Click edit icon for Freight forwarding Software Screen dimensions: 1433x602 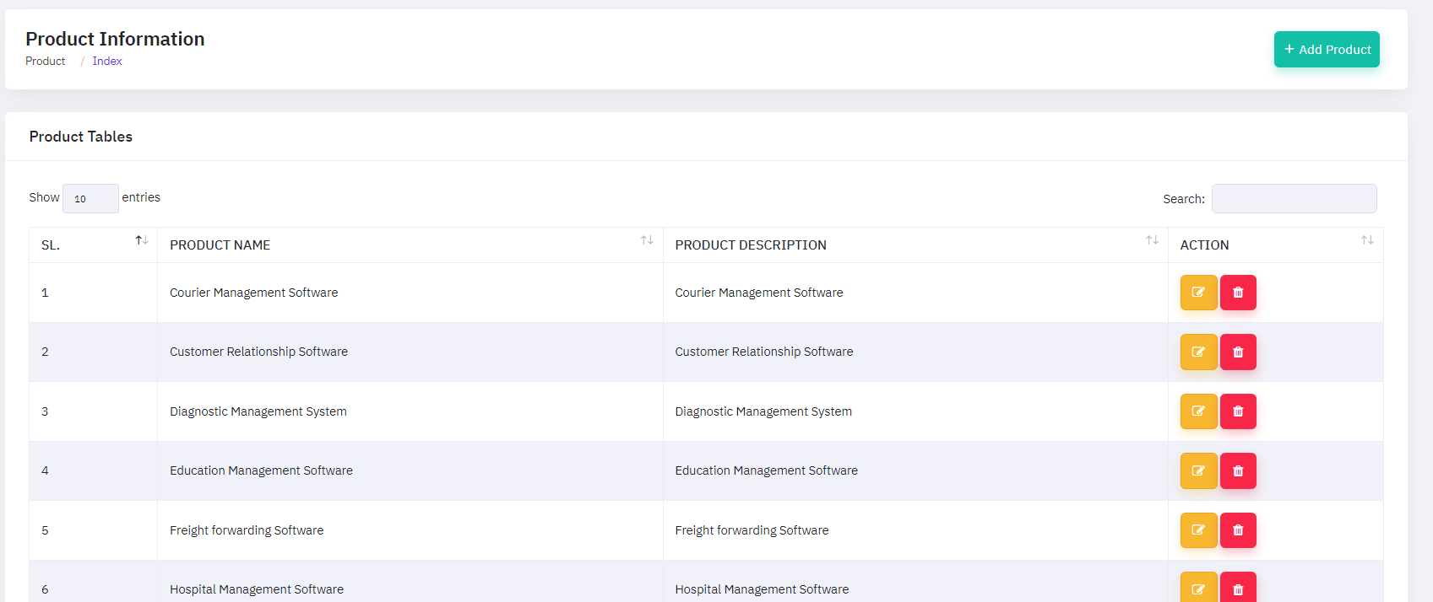[1197, 530]
